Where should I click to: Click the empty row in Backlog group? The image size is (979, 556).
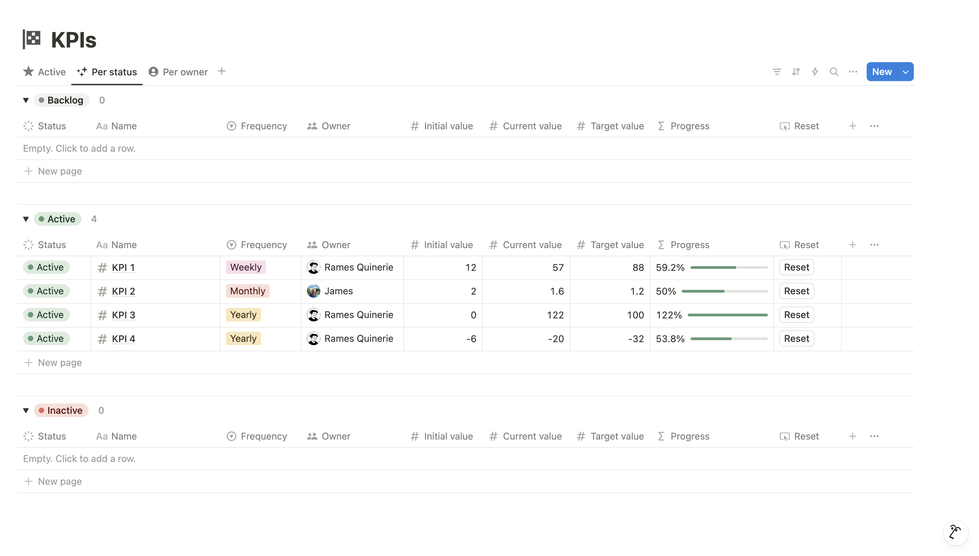79,148
